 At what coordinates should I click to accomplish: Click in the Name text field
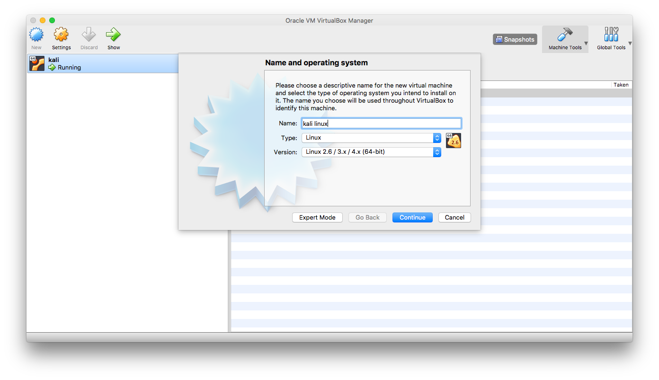(x=381, y=124)
